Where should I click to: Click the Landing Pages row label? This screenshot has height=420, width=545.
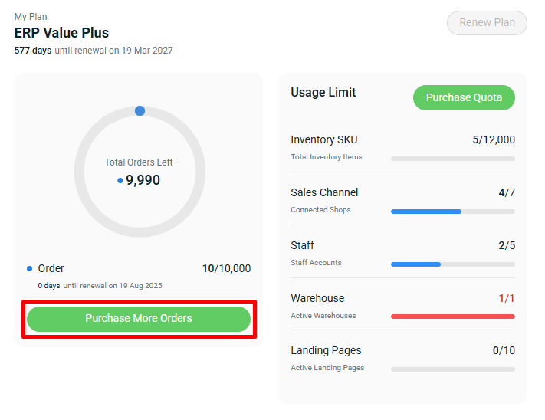click(x=326, y=350)
